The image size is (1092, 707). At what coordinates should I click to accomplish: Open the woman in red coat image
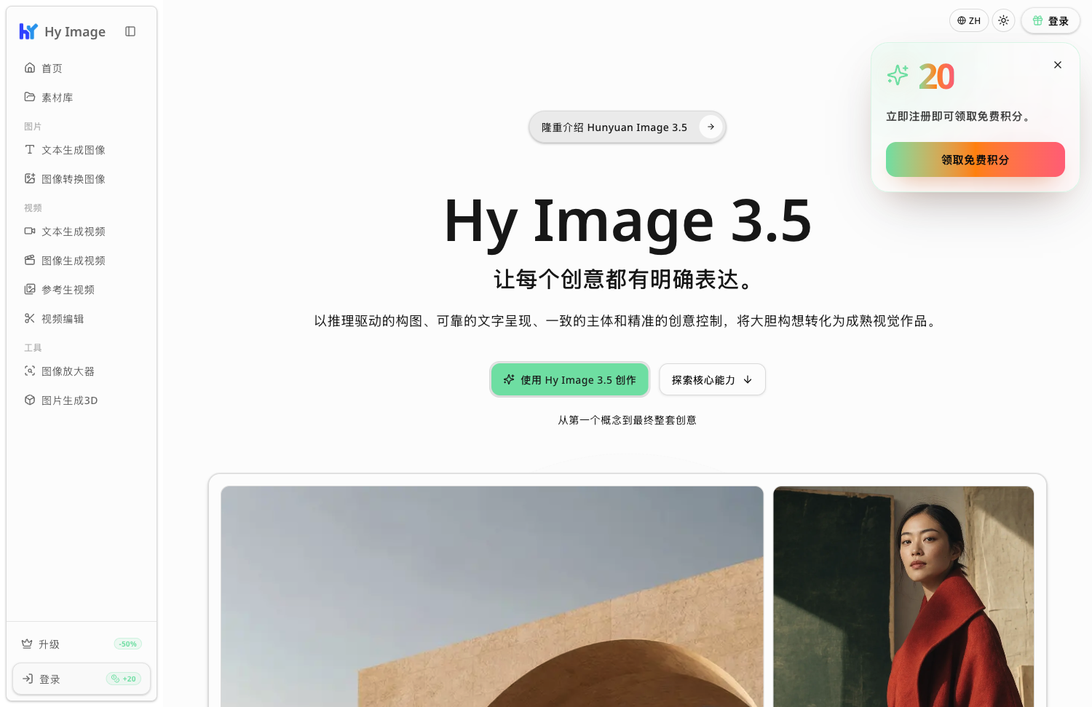903,597
